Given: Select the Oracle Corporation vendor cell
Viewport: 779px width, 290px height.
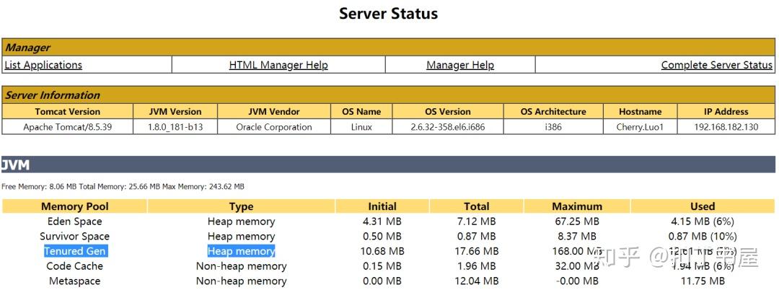Looking at the screenshot, I should (x=274, y=127).
